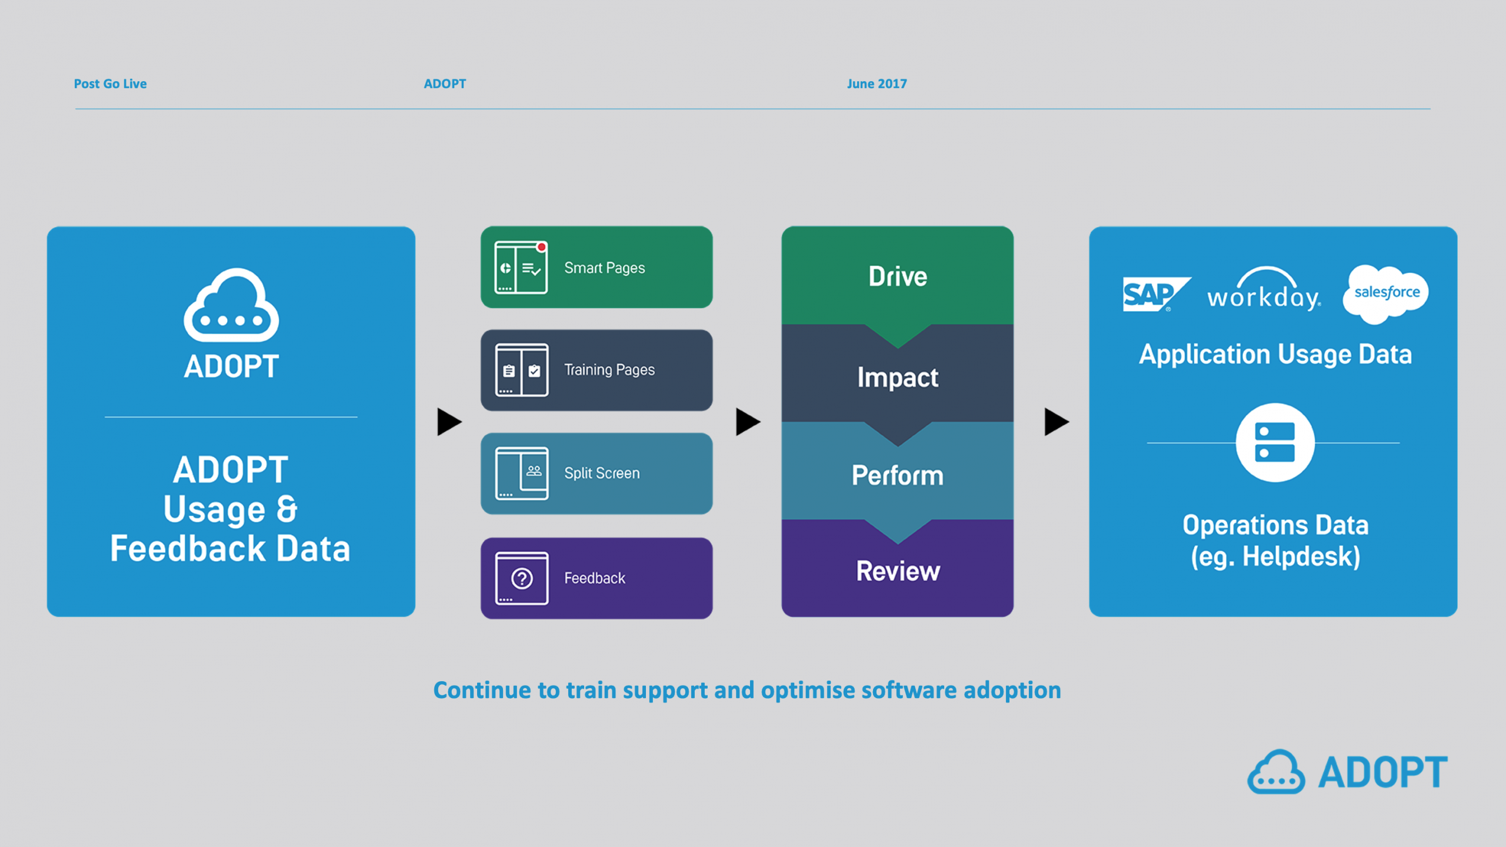Click the Operations Data server icon
Viewport: 1506px width, 847px height.
[1274, 442]
